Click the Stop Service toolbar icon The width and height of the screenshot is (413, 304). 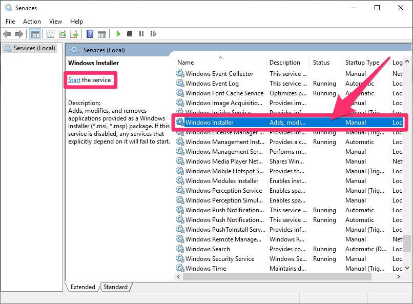[x=130, y=34]
